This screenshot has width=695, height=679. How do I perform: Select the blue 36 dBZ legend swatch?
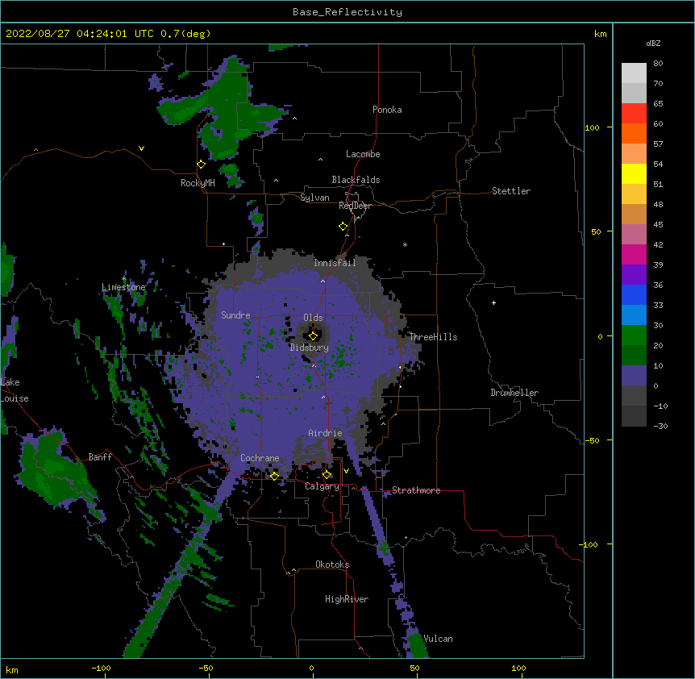pyautogui.click(x=634, y=294)
